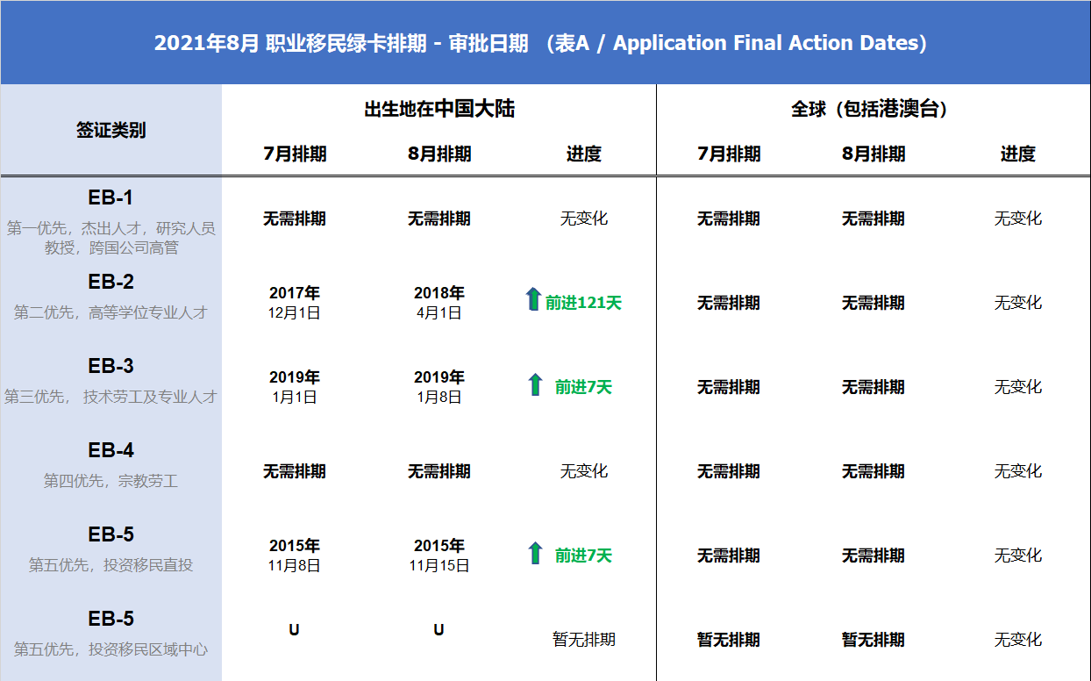Click the EB-1 category label
Image resolution: width=1091 pixels, height=681 pixels.
pos(111,198)
